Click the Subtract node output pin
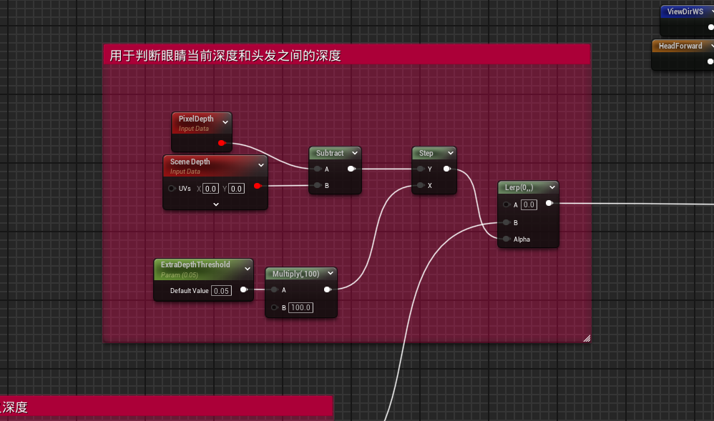 [x=351, y=169]
